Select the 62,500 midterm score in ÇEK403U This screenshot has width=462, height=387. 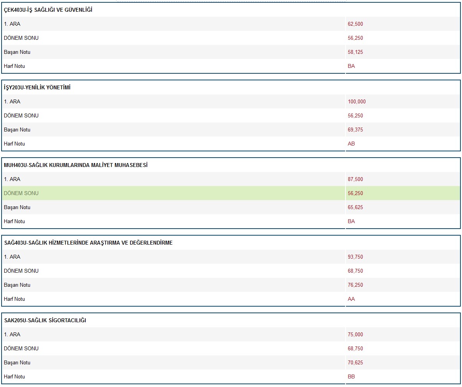(x=355, y=24)
